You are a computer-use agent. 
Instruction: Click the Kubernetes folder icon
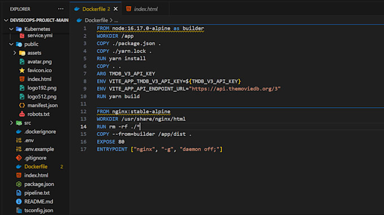(19, 29)
